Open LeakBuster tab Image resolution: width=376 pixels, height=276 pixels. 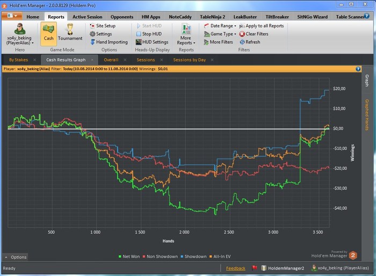[x=245, y=17]
